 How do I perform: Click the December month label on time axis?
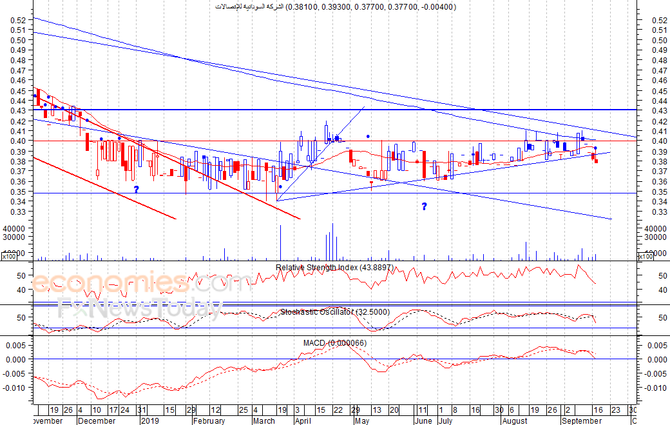[97, 420]
